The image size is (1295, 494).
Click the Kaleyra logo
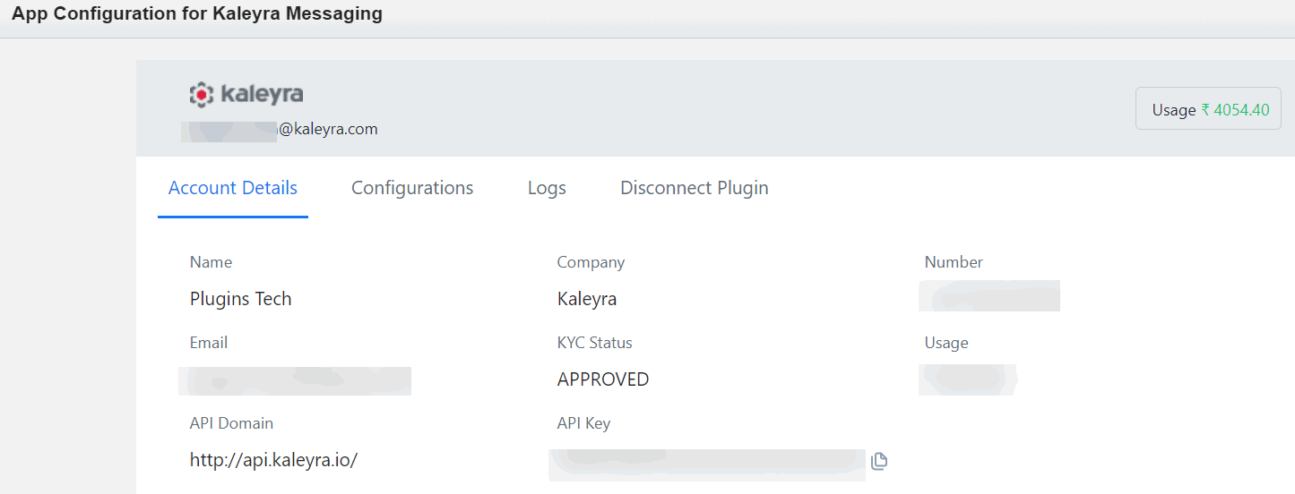(x=246, y=94)
